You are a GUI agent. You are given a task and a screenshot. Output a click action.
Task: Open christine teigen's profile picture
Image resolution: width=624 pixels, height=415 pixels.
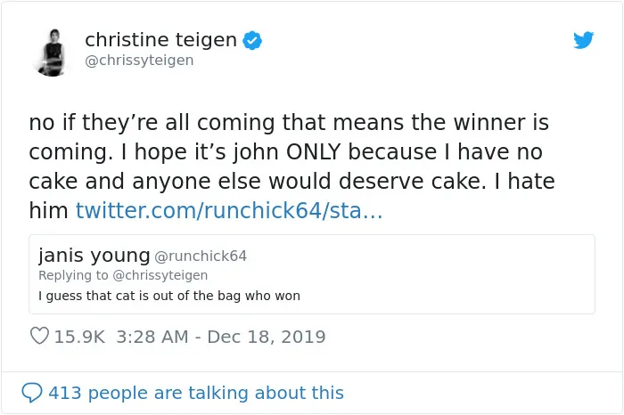[x=52, y=53]
